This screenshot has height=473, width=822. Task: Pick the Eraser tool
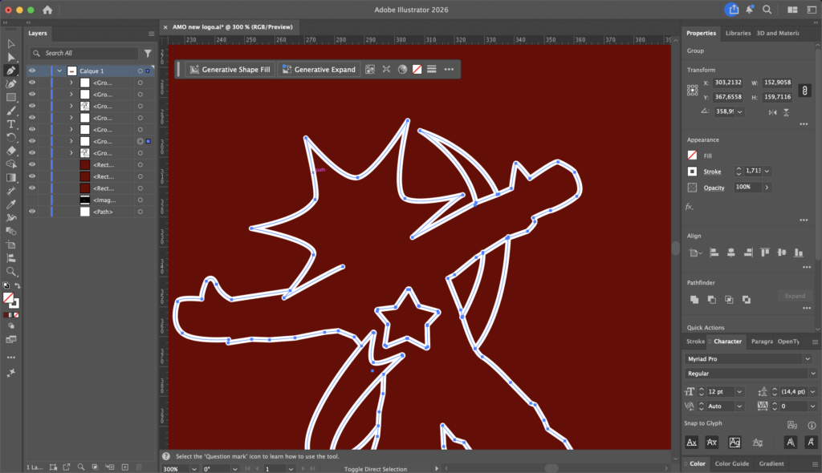tap(11, 151)
